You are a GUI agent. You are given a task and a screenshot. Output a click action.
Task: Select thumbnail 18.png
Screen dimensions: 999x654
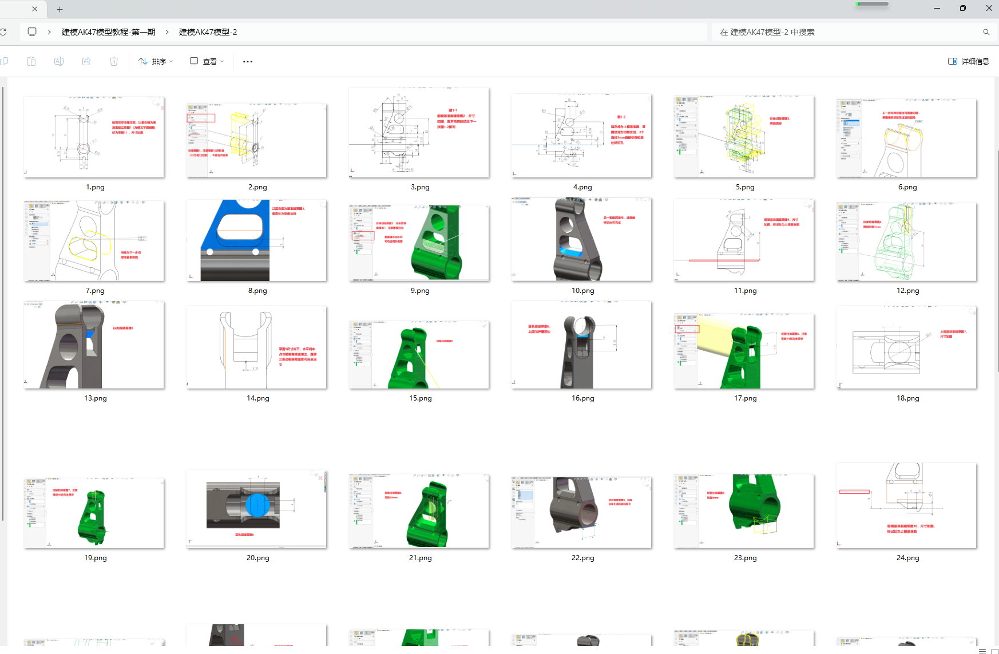pyautogui.click(x=907, y=347)
